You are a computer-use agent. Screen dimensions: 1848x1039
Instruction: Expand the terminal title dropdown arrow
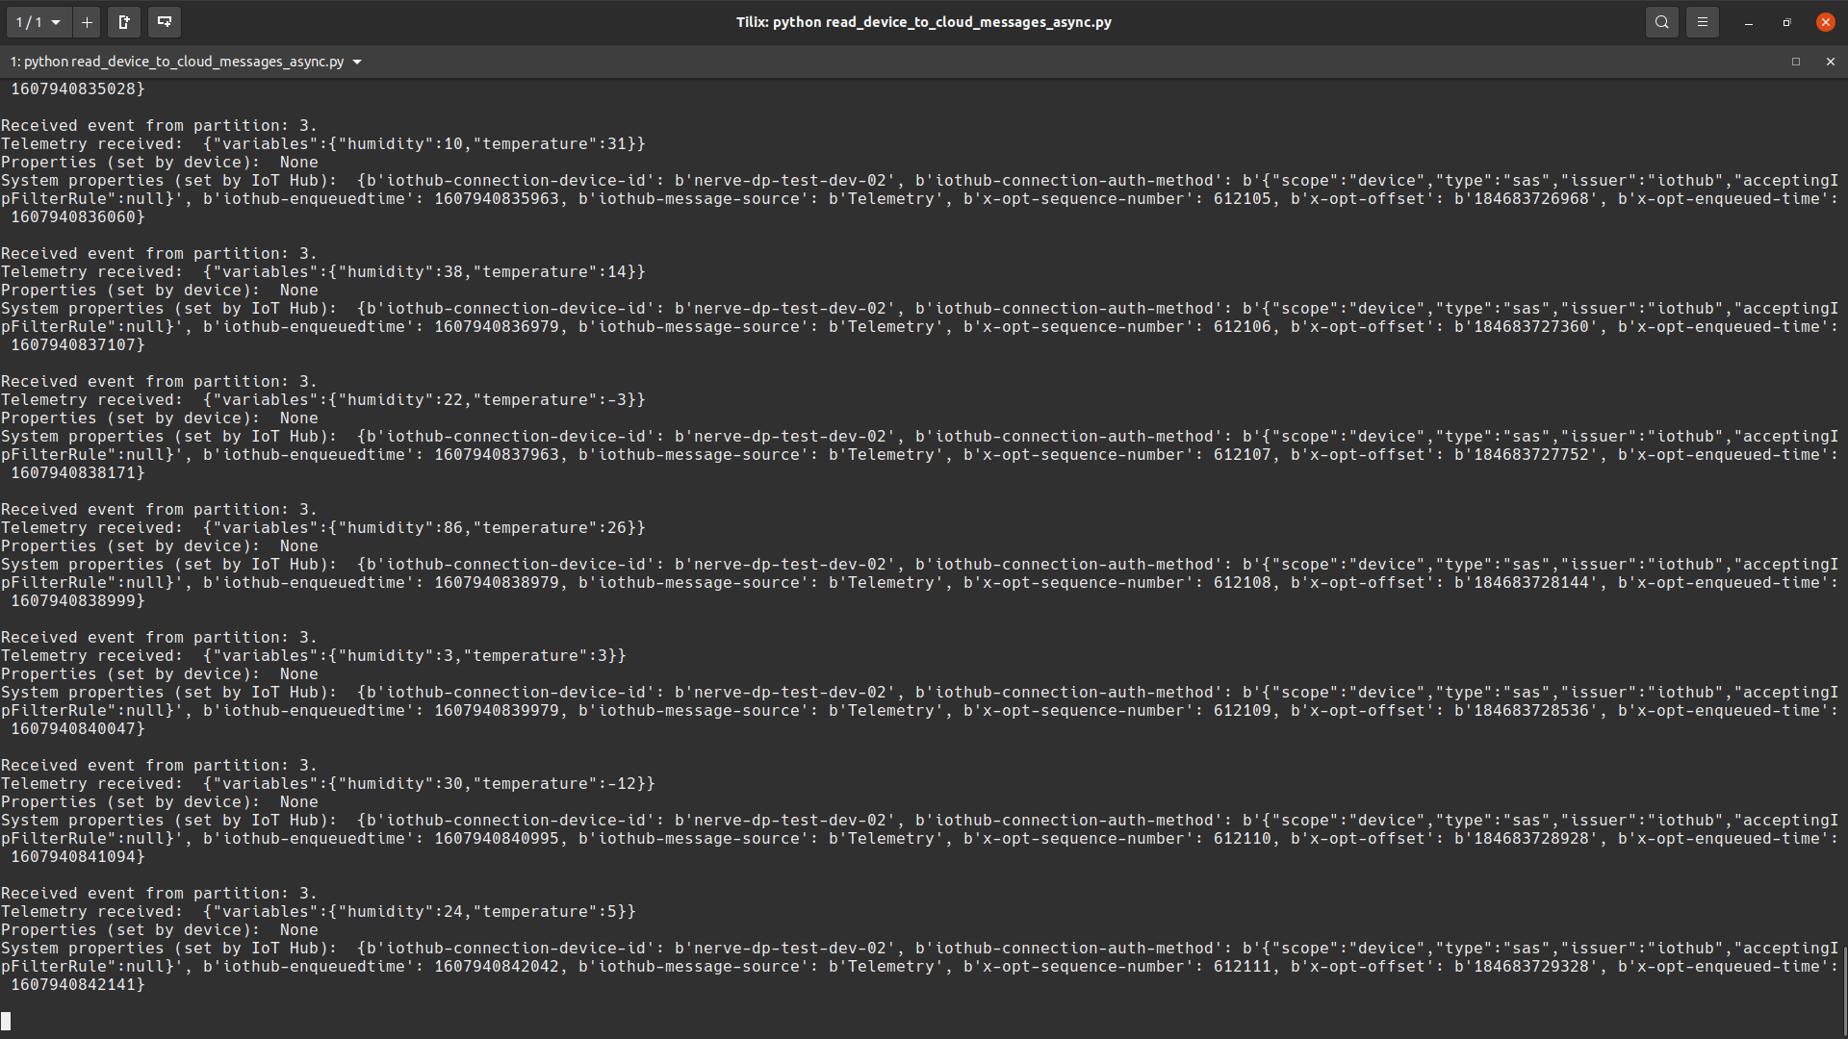click(x=356, y=62)
